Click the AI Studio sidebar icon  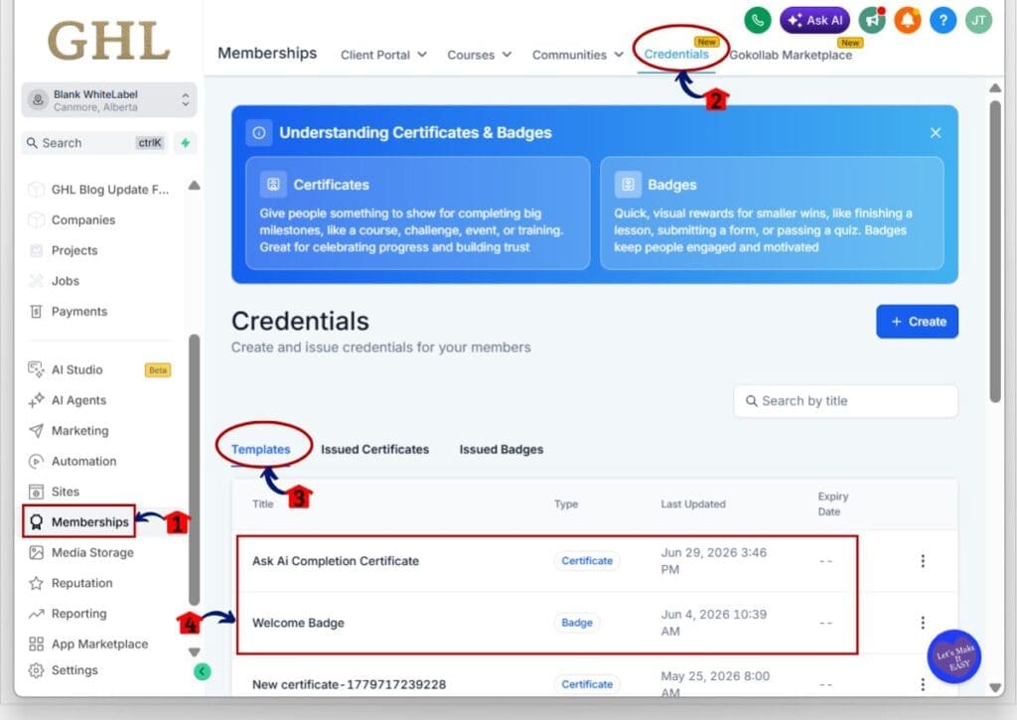pos(37,369)
